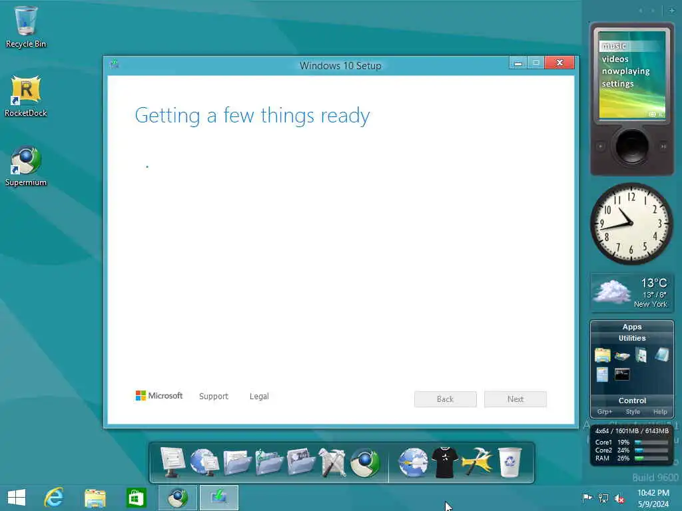Select nowplaying on the media player gadget
The height and width of the screenshot is (511, 682).
pyautogui.click(x=625, y=71)
